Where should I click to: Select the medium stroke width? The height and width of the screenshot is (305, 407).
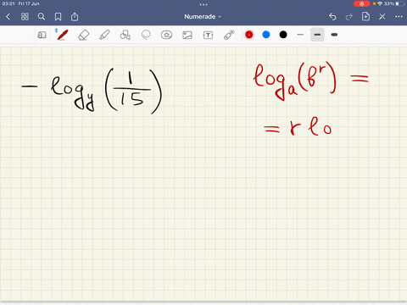coord(317,35)
